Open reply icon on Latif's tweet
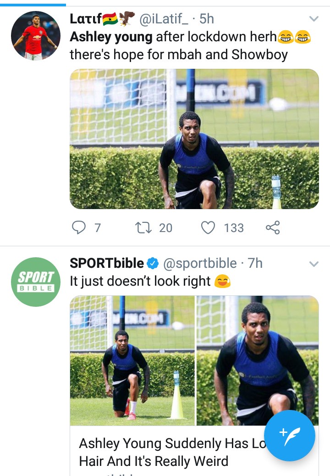This screenshot has width=330, height=476. [x=79, y=227]
